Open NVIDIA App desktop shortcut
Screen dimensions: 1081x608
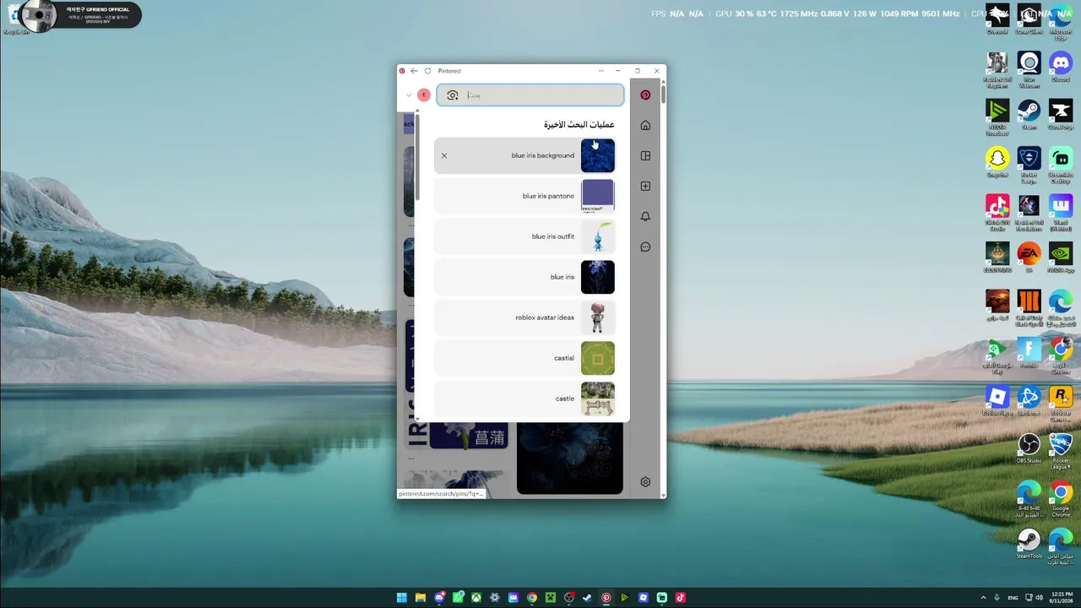pyautogui.click(x=1061, y=258)
